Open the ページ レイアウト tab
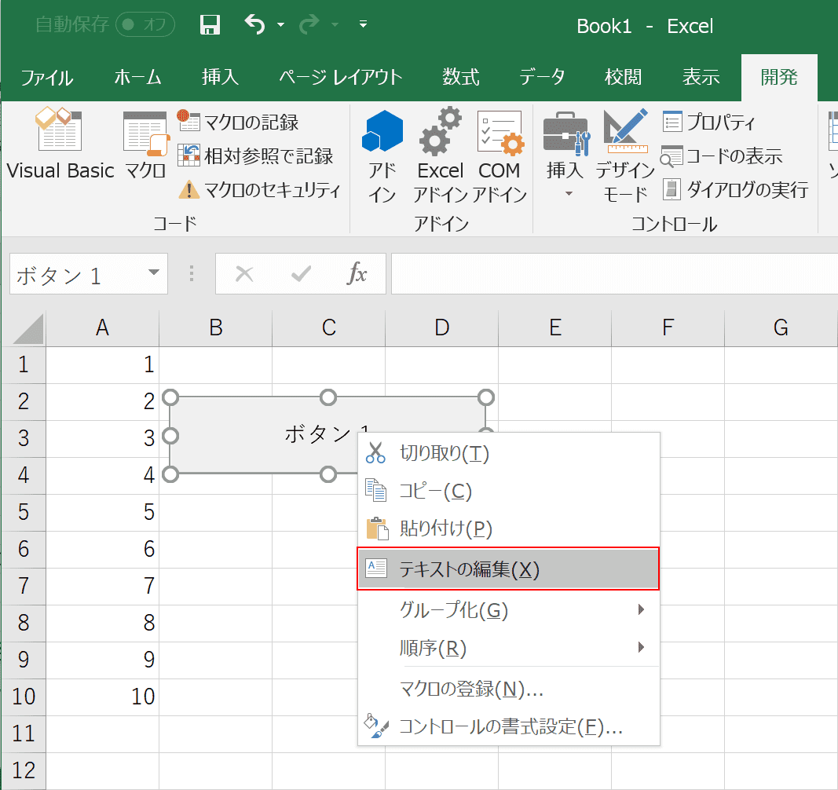Image resolution: width=838 pixels, height=790 pixels. 340,78
